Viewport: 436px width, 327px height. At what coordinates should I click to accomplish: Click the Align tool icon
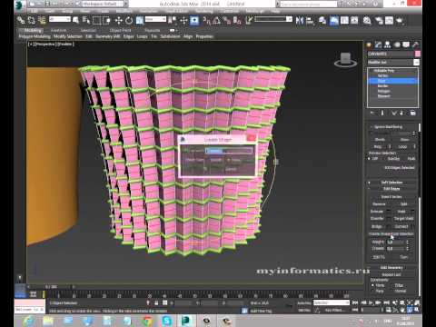(310, 20)
